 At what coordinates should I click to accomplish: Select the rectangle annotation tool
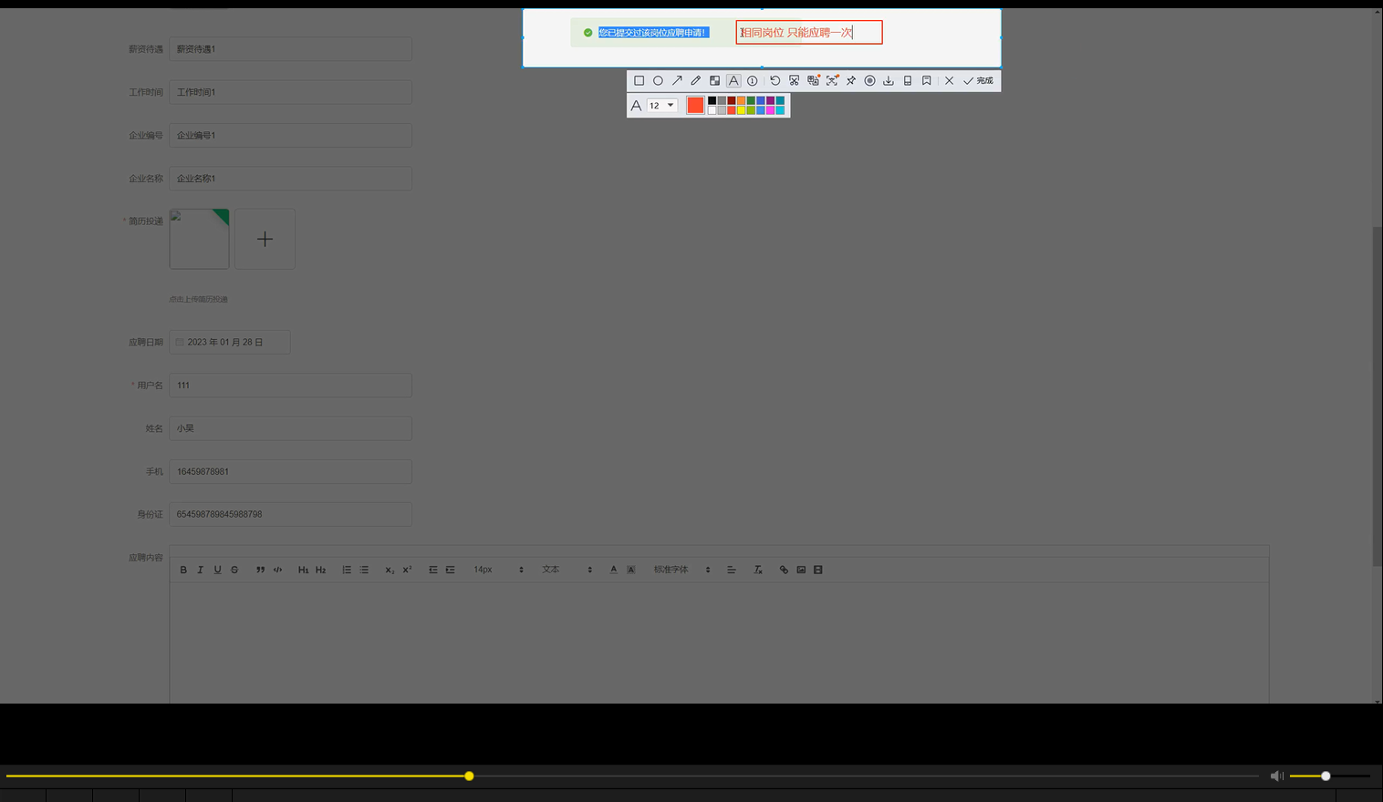click(x=639, y=81)
